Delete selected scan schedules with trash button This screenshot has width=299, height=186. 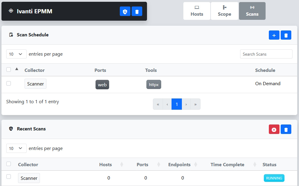click(286, 35)
